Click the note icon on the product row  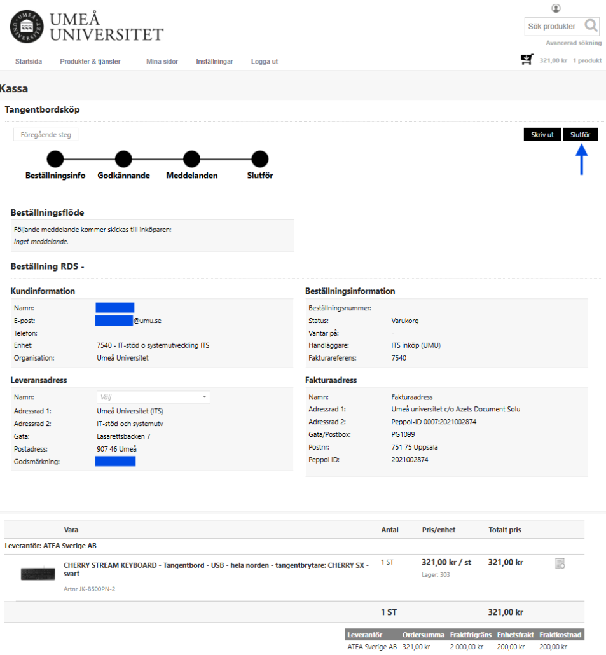click(560, 563)
